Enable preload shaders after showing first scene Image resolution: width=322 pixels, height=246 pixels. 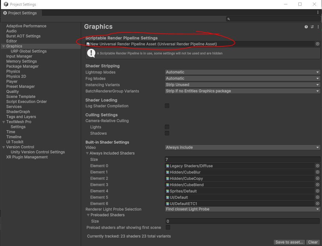tap(168, 227)
